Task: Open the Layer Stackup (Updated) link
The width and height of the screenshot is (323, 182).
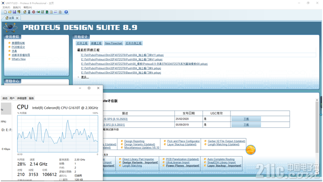Action: (x=182, y=144)
